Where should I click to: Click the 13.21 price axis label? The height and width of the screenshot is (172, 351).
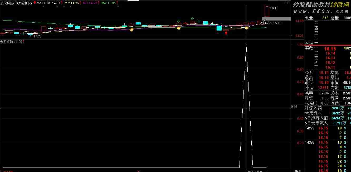pyautogui.click(x=299, y=36)
